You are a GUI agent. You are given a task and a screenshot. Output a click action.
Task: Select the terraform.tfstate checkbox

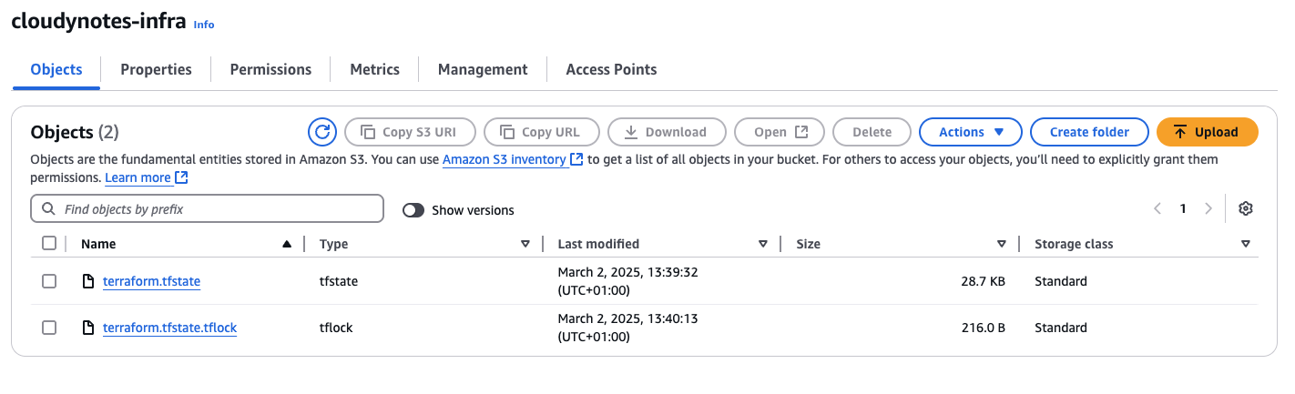pyautogui.click(x=49, y=281)
